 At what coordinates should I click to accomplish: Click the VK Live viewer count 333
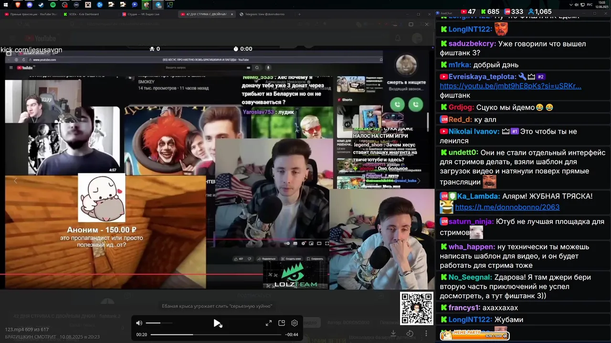[514, 11]
